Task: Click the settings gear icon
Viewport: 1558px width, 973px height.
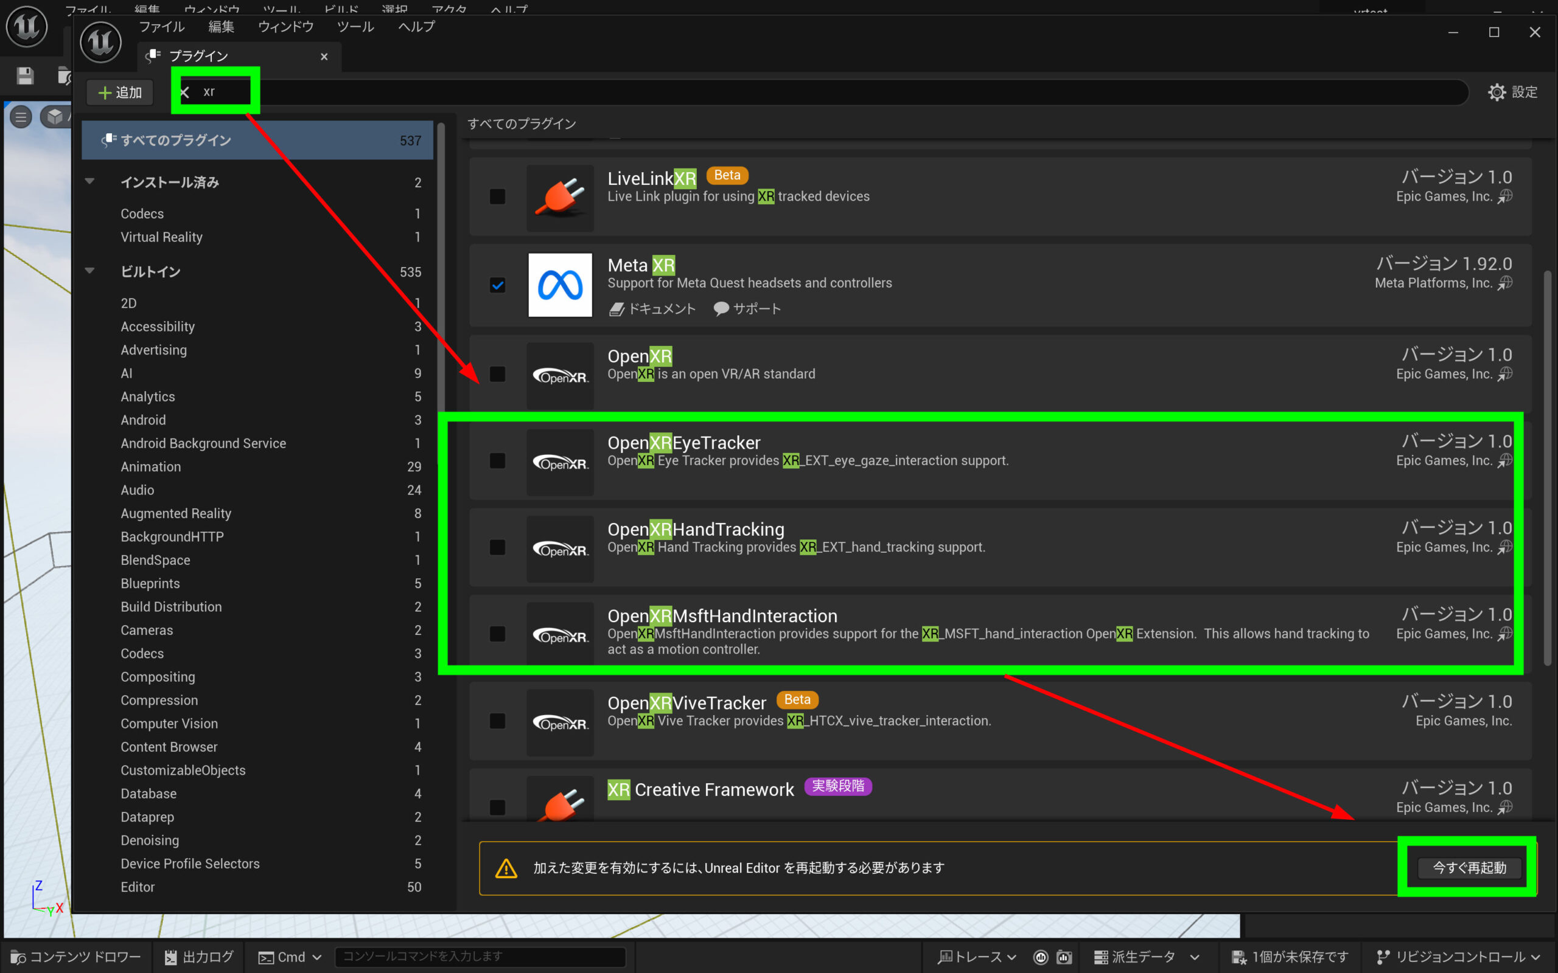Action: tap(1496, 92)
